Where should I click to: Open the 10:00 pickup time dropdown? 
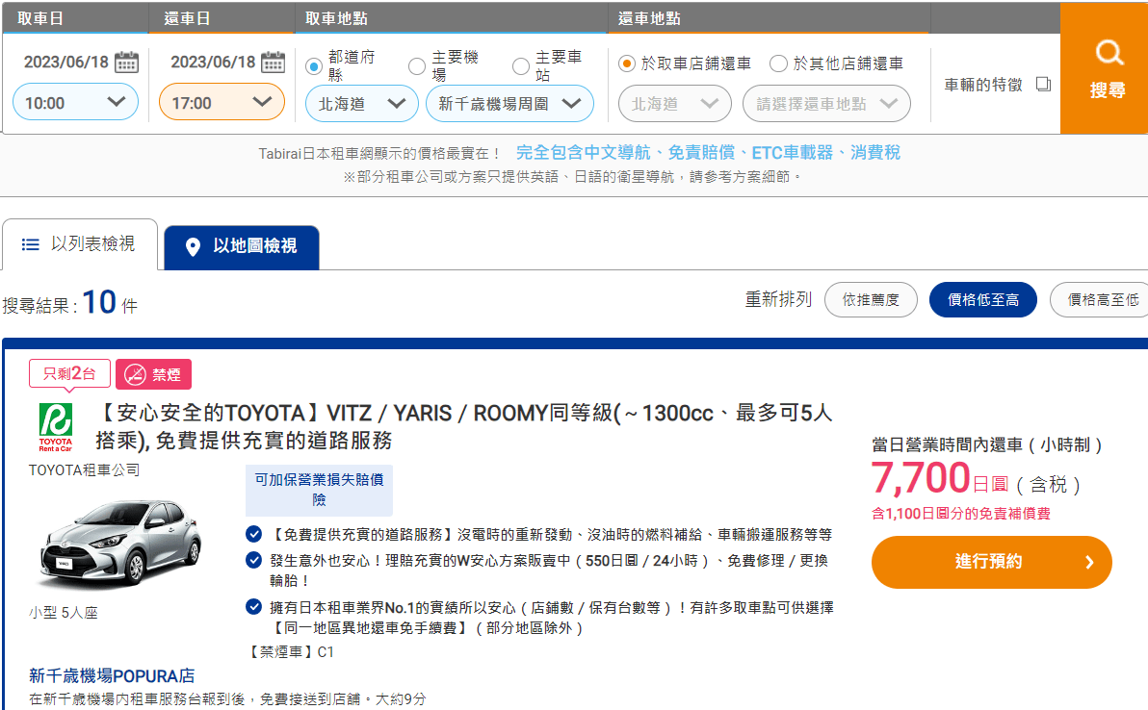pos(75,102)
